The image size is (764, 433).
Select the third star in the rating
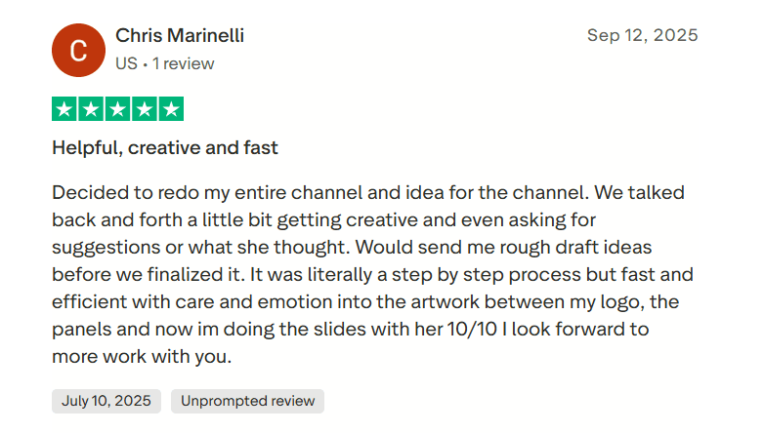(117, 109)
